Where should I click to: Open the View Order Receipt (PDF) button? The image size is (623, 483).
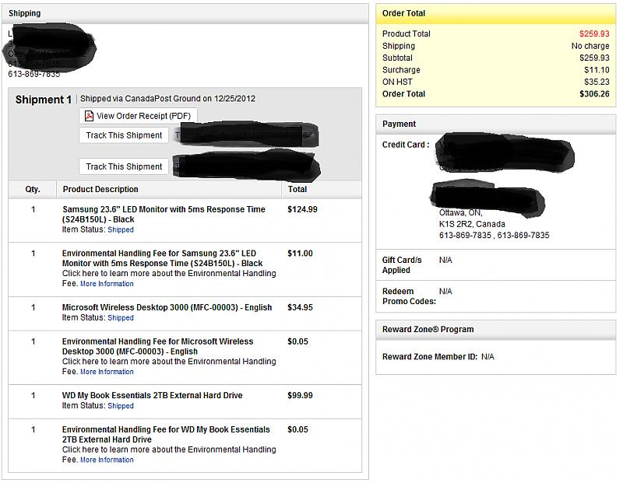139,117
